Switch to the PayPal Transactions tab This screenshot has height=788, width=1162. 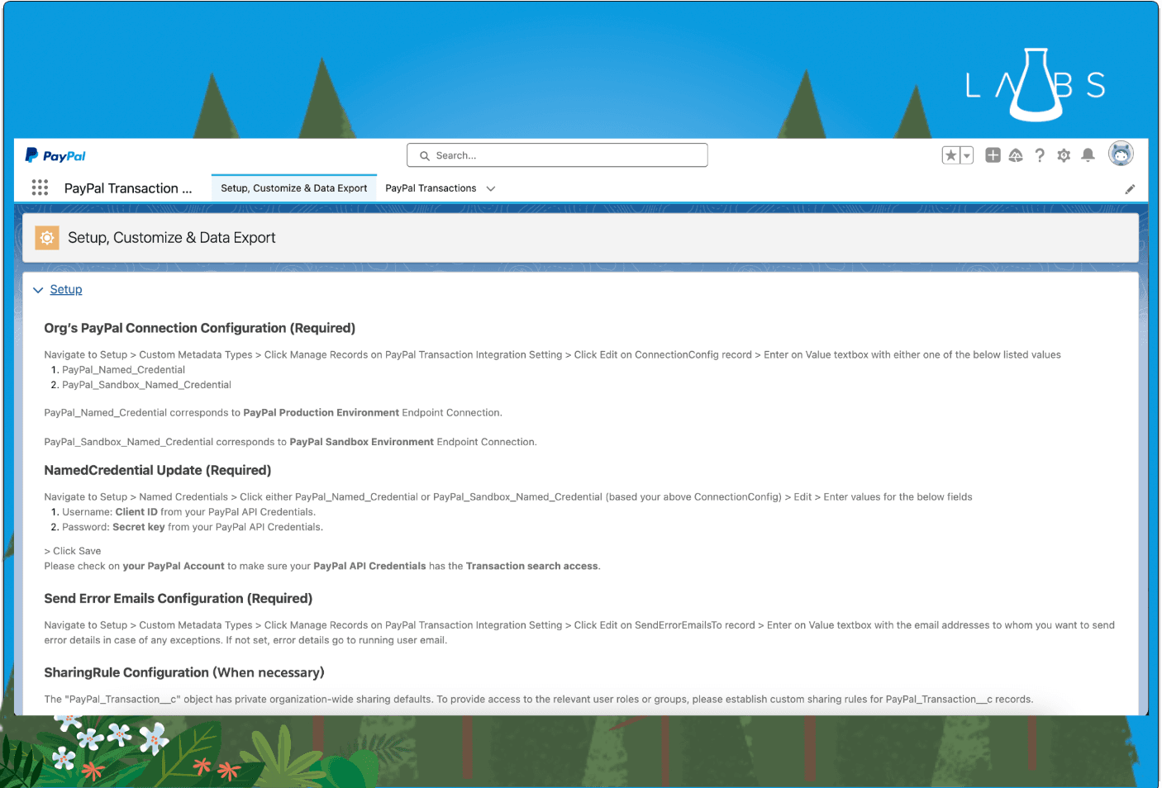431,188
